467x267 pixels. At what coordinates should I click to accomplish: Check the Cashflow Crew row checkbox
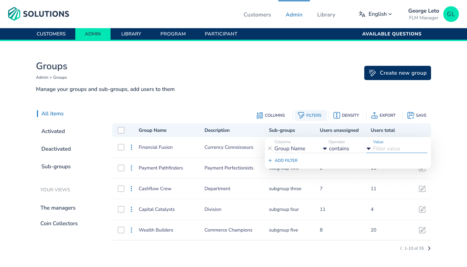point(121,189)
